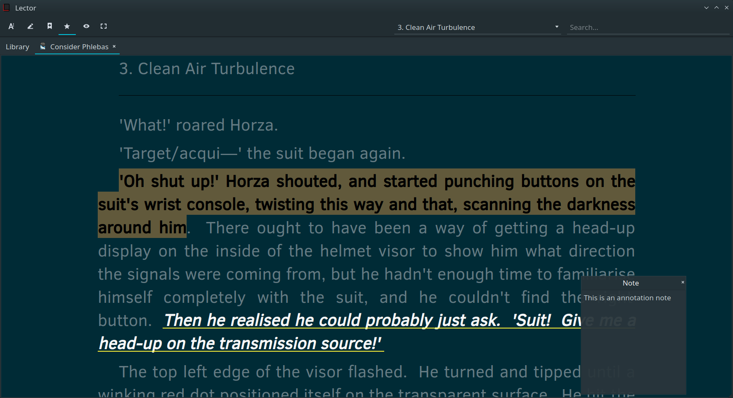Switch to the Library tab

(18, 47)
